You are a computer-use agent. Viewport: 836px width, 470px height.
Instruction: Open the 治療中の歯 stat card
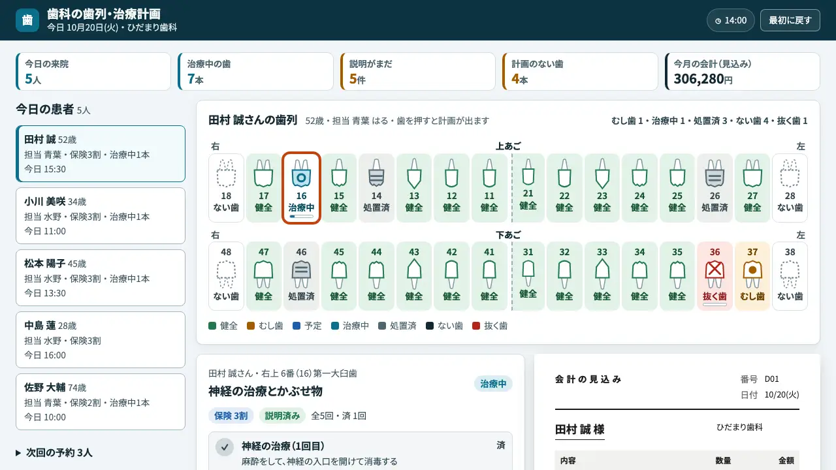click(x=256, y=72)
